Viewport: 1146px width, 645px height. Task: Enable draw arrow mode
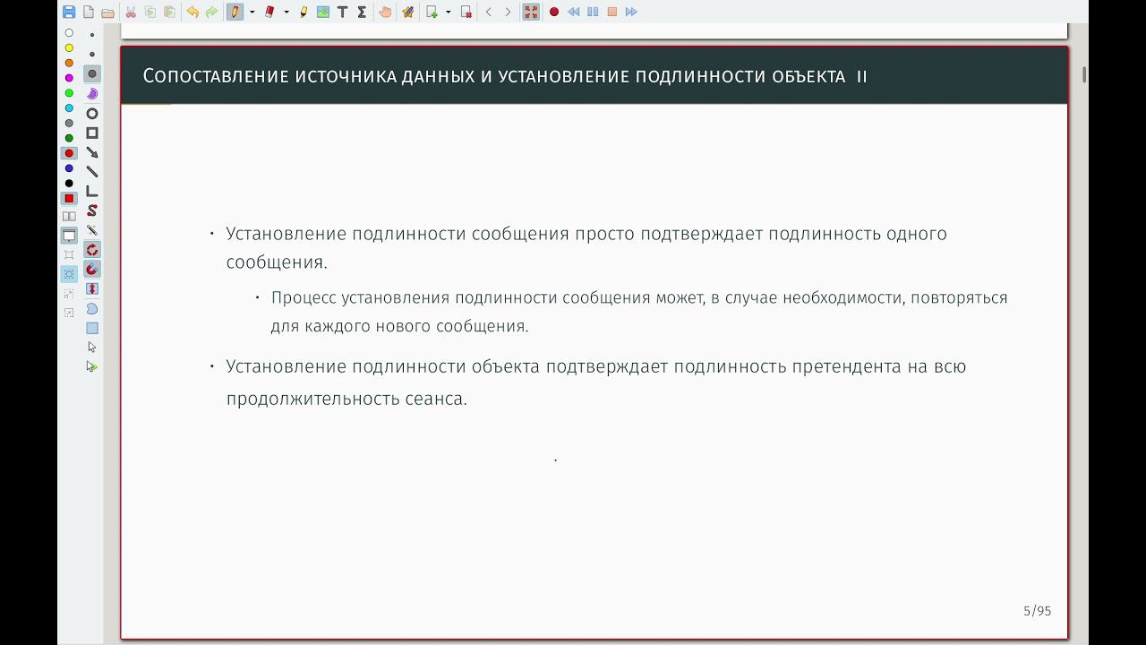[92, 152]
